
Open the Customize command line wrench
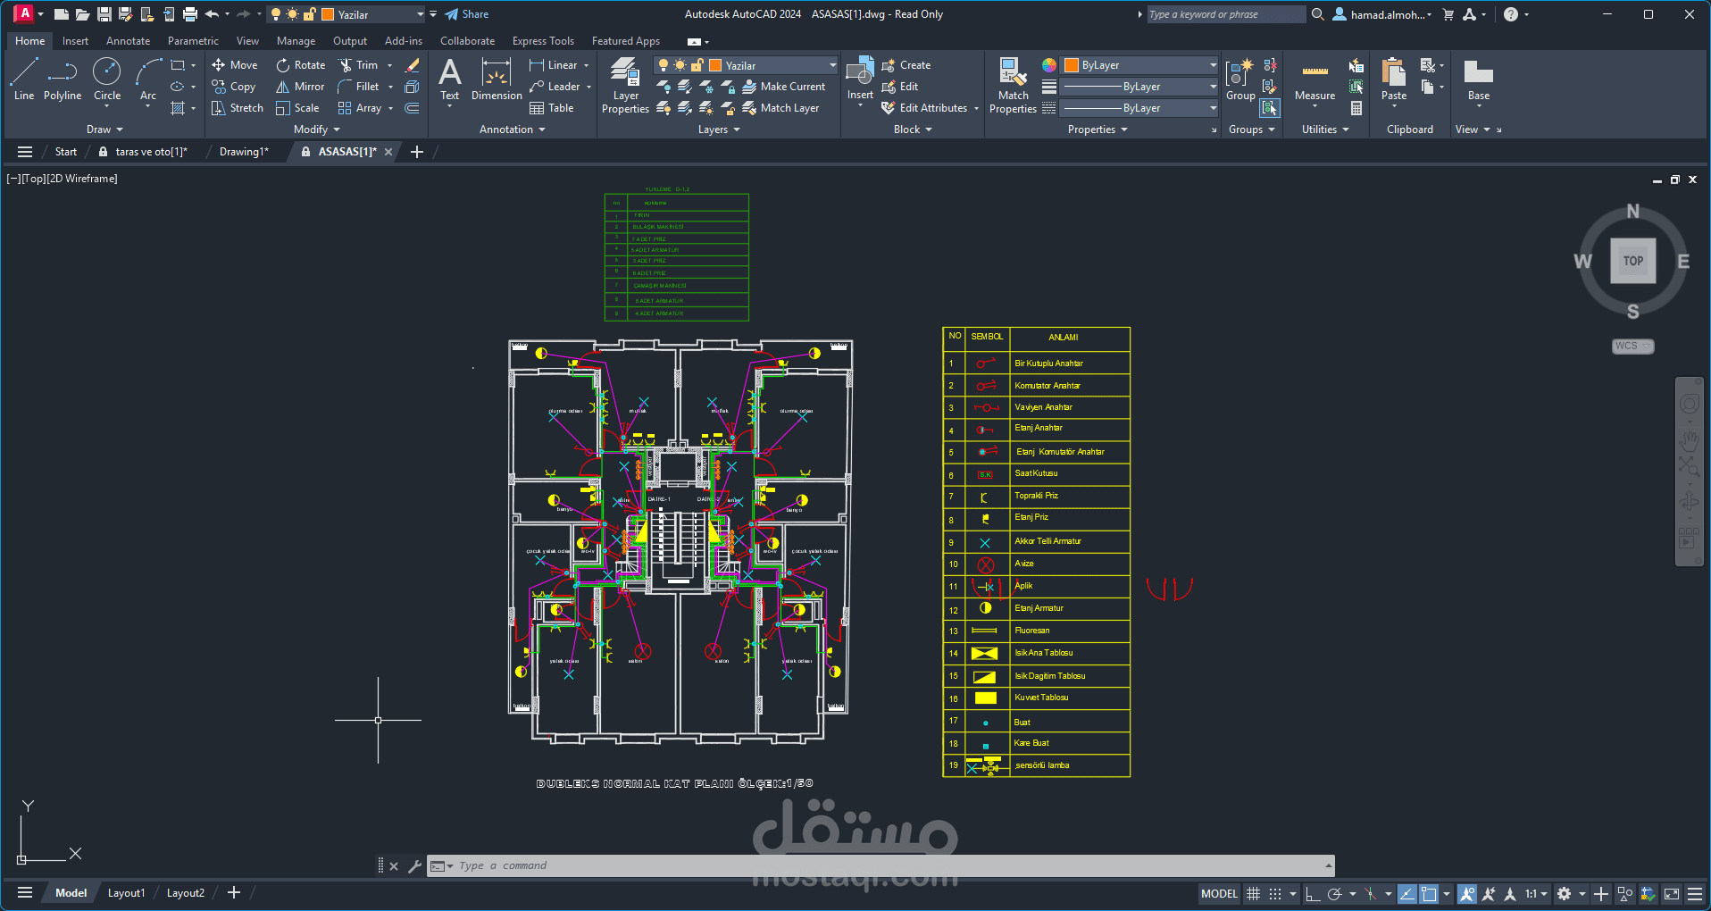(414, 865)
